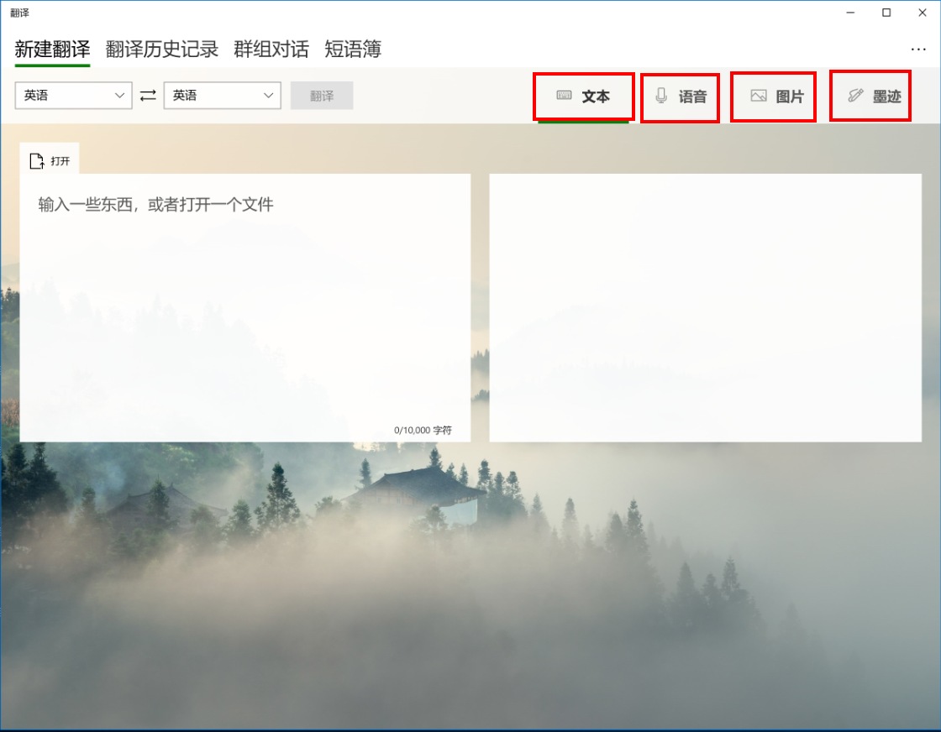Maximize the 翻译 window

(886, 13)
